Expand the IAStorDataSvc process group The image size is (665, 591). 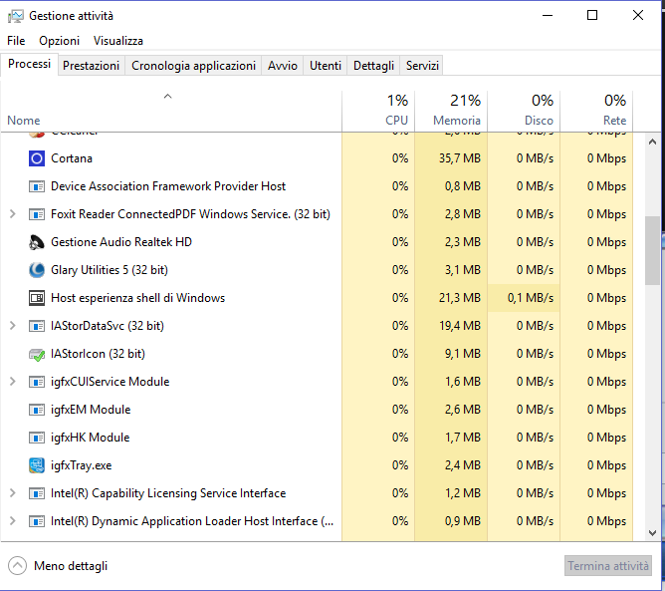[13, 326]
